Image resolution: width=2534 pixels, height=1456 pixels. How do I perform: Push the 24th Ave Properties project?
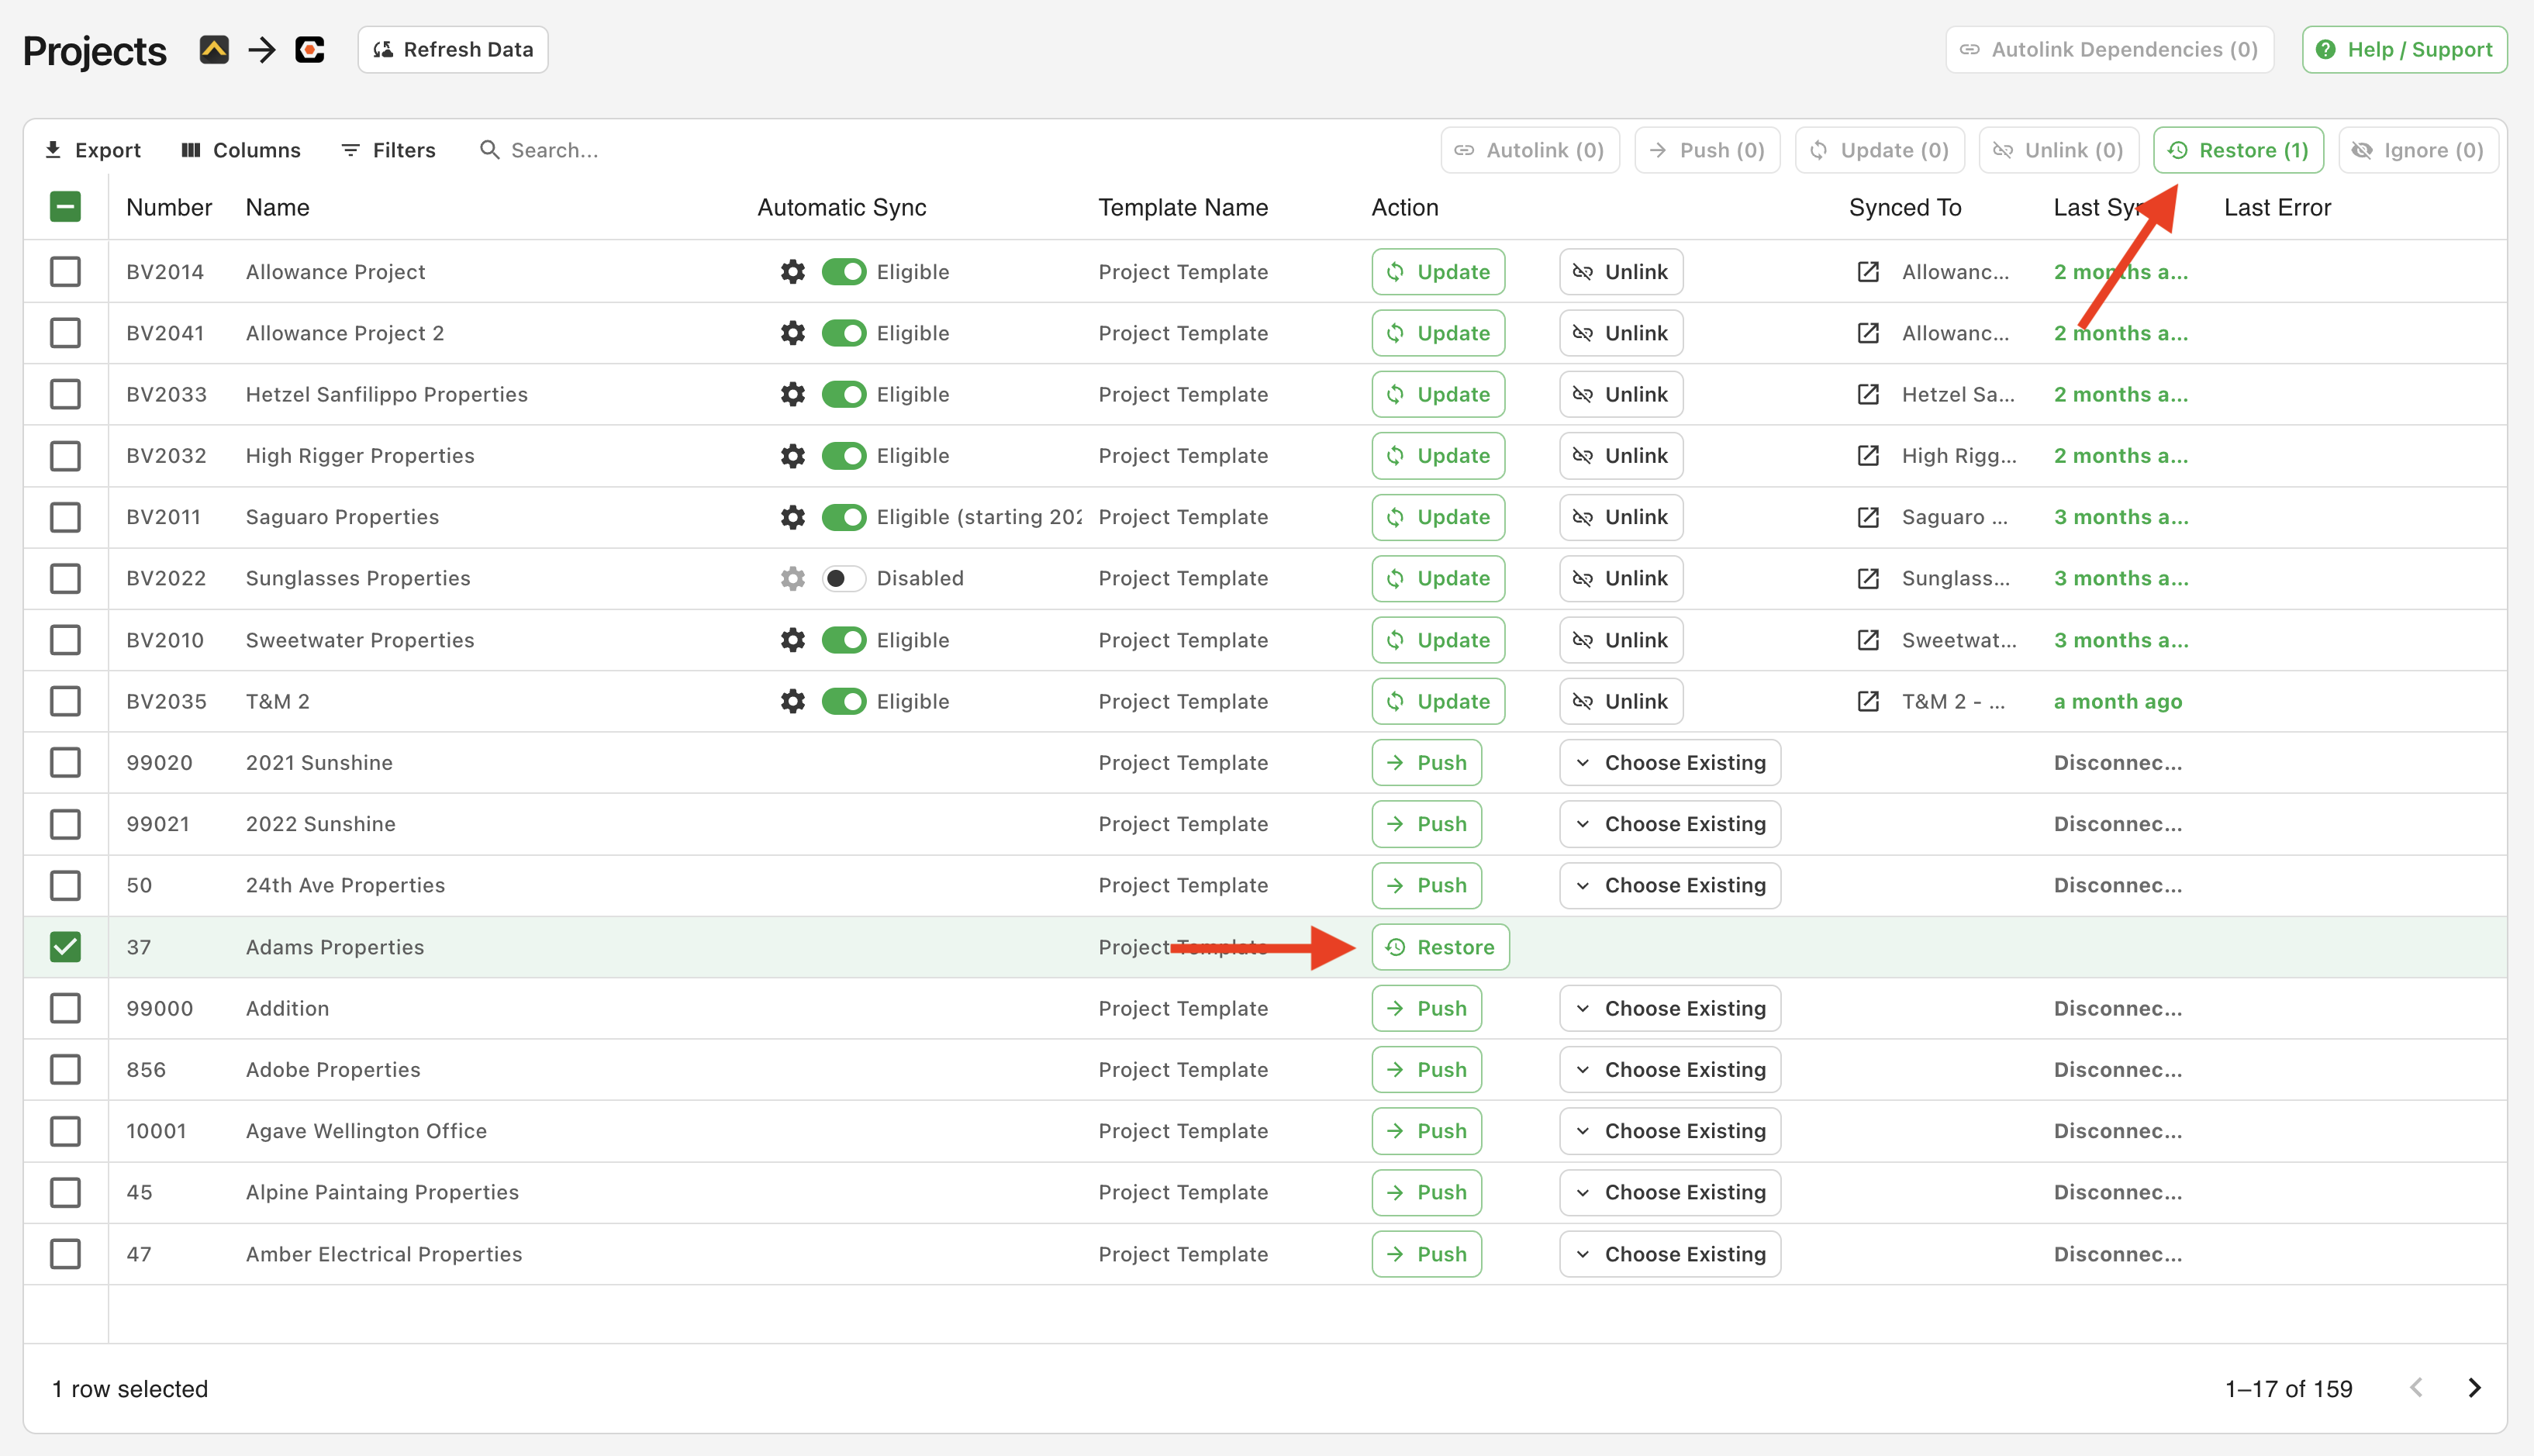pos(1426,885)
